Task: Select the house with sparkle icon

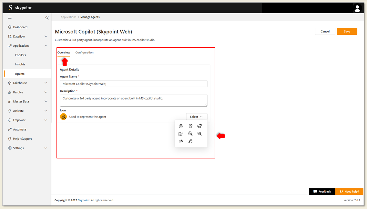Action: click(181, 141)
